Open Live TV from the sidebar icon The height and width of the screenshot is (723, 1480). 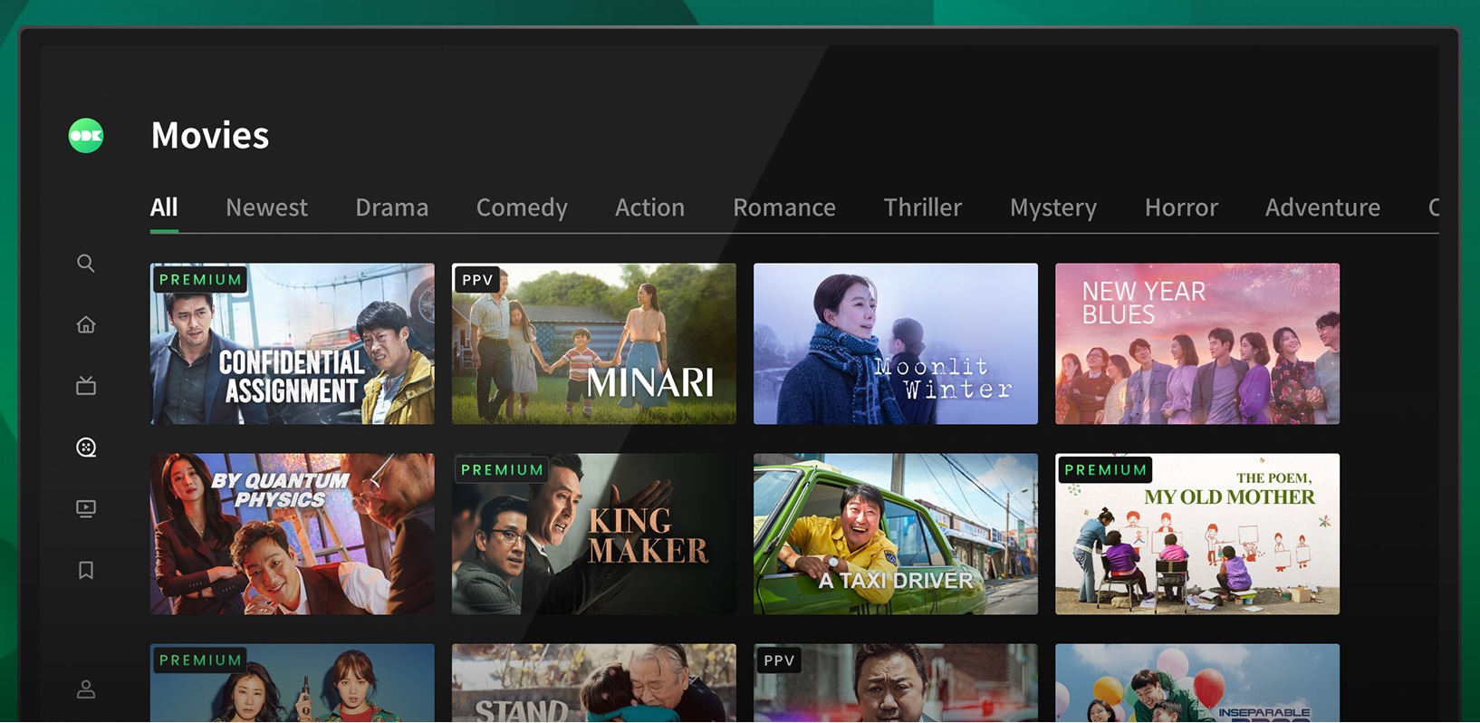coord(86,386)
